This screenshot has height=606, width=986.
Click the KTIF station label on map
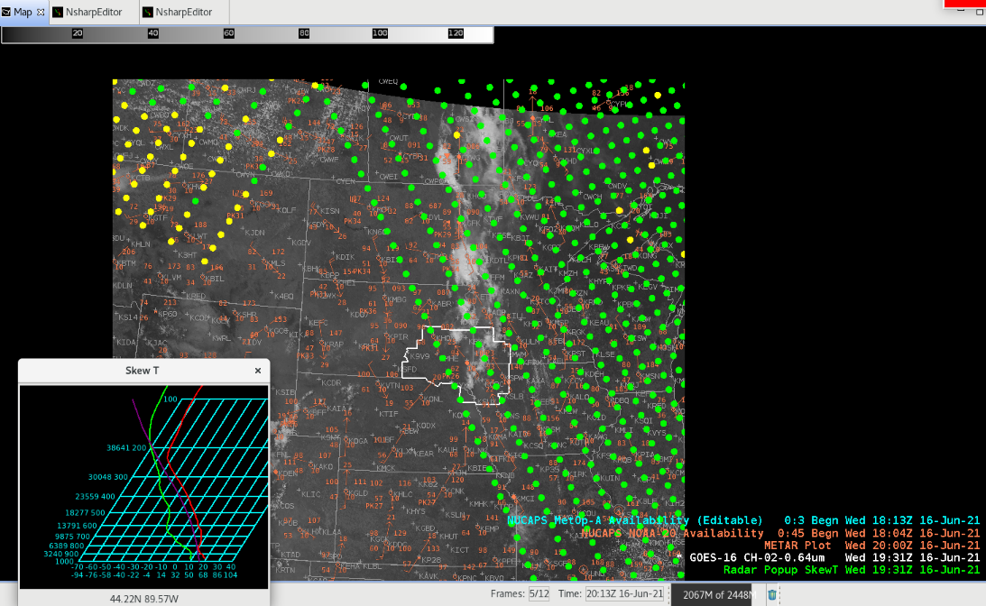pyautogui.click(x=389, y=414)
